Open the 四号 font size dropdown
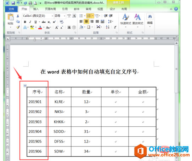Screen dimensions: 192x161 coord(64,16)
